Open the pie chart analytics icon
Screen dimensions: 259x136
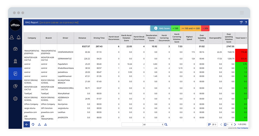tap(15, 86)
